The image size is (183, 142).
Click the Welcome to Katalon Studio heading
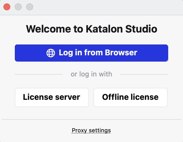coord(91,29)
